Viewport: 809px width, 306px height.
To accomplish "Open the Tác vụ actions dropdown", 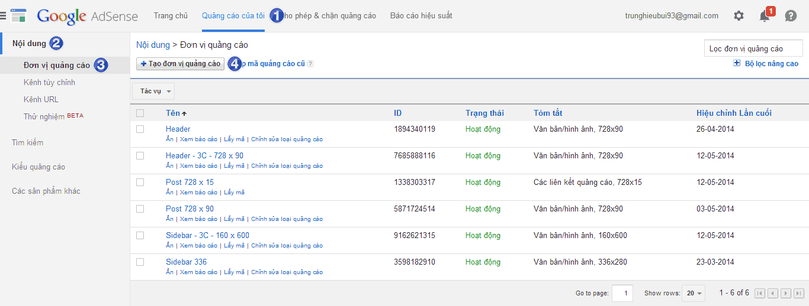I will (x=153, y=91).
